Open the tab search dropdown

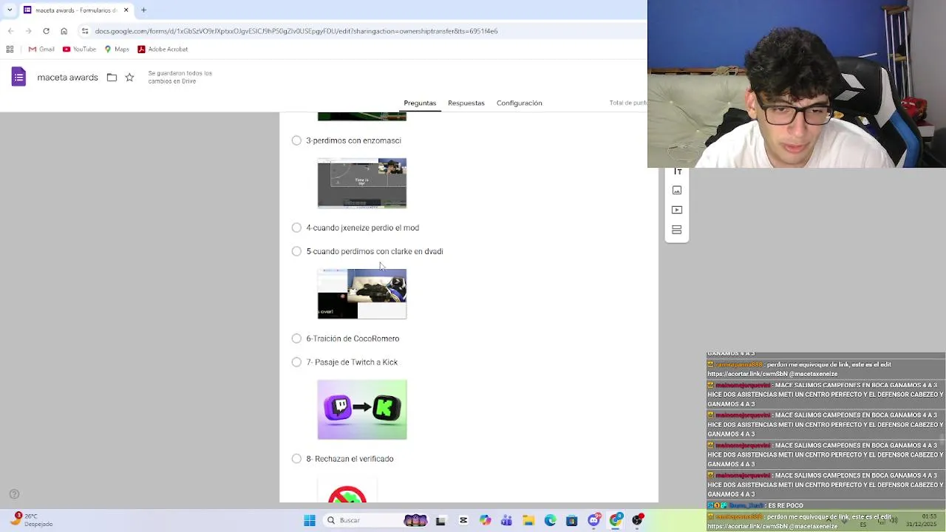(9, 10)
